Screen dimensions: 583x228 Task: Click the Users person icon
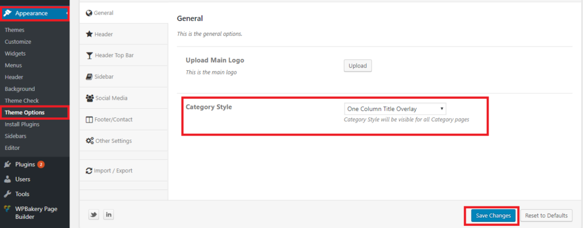(x=7, y=179)
